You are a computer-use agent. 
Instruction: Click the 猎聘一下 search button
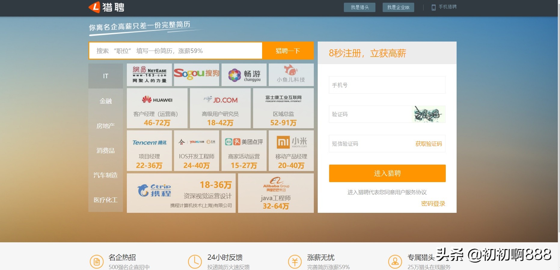(288, 51)
